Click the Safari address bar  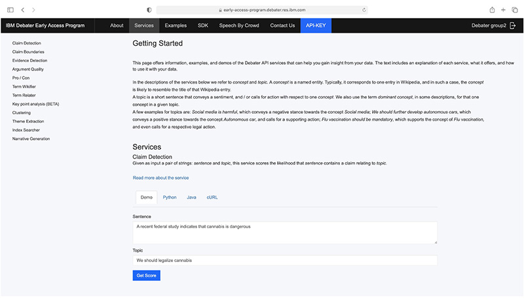click(262, 10)
